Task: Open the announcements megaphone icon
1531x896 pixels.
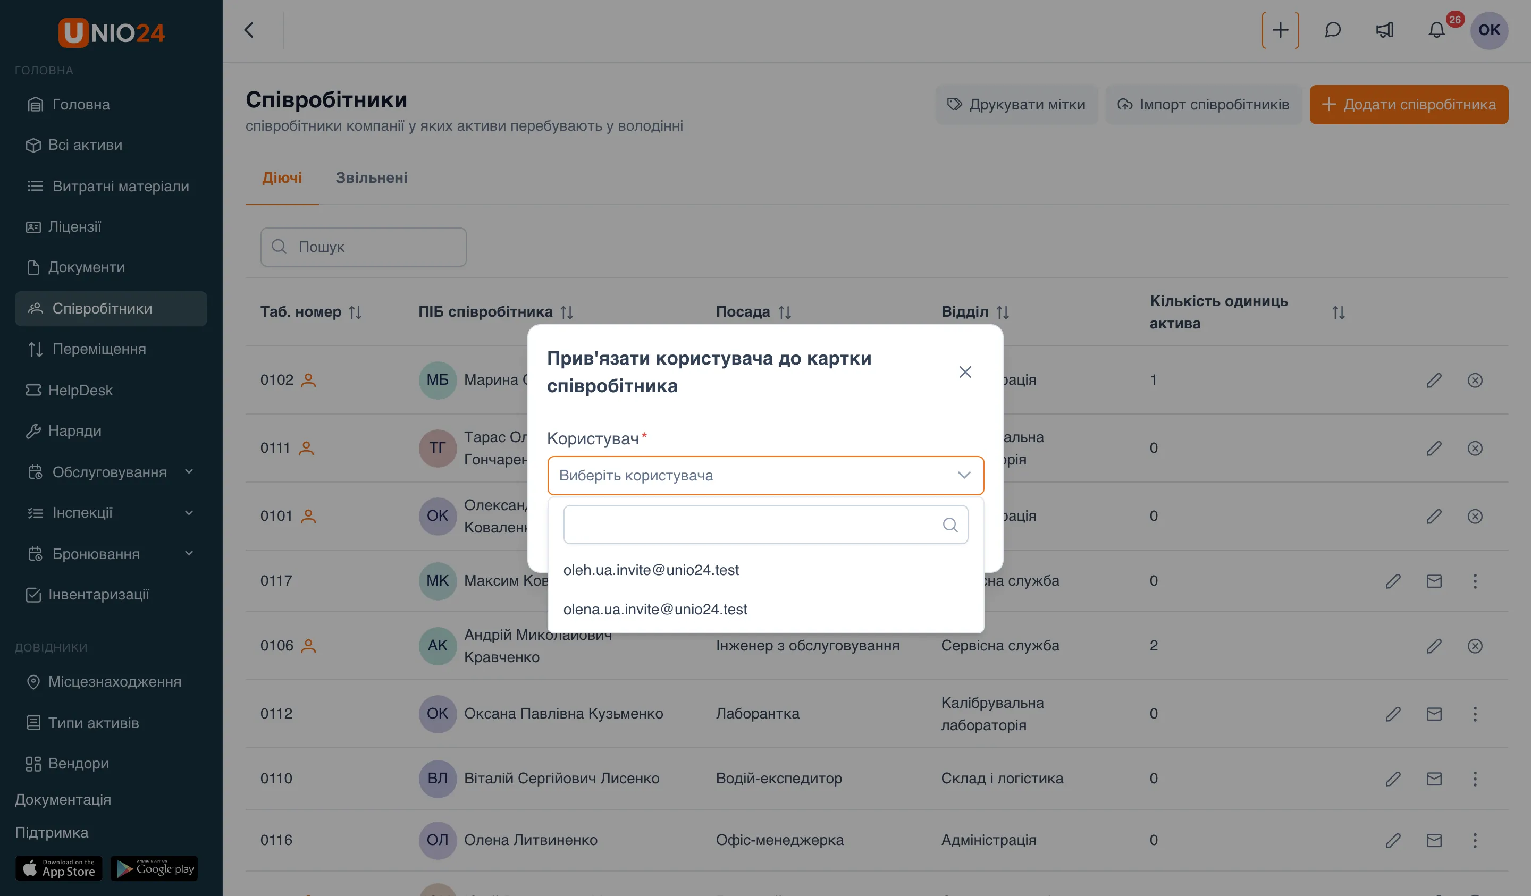Action: (x=1385, y=30)
